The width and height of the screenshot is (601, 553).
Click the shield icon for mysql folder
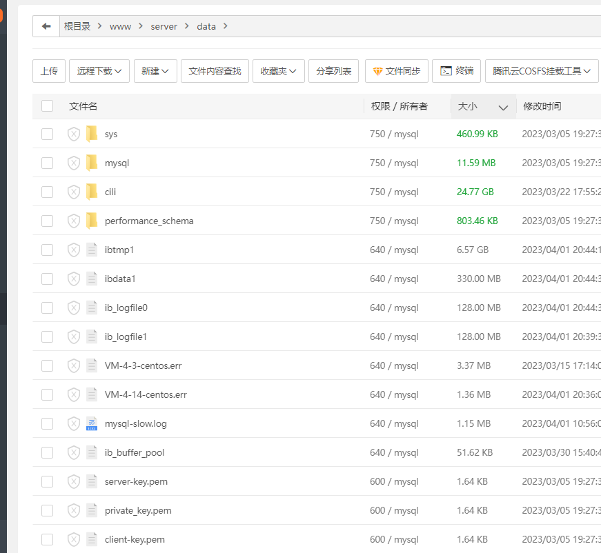74,163
